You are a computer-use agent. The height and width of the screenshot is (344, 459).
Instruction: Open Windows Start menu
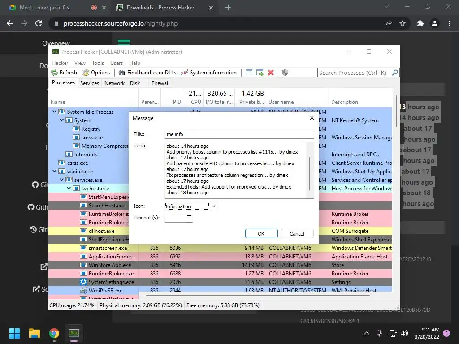[14, 333]
